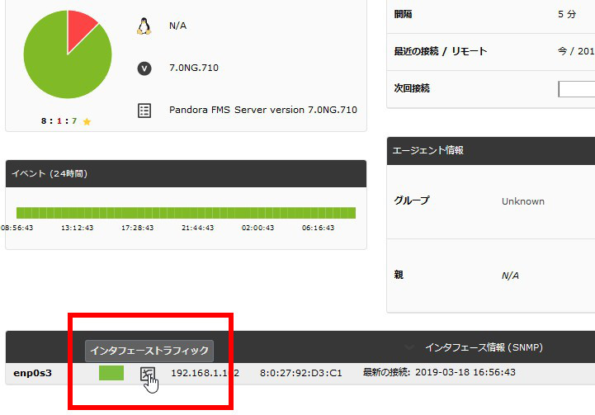Click the エージェント情報 panel header

pos(491,151)
